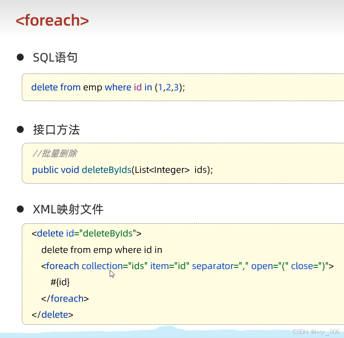Select the SQL语句 bullet heading
This screenshot has height=338, width=344.
[55, 57]
